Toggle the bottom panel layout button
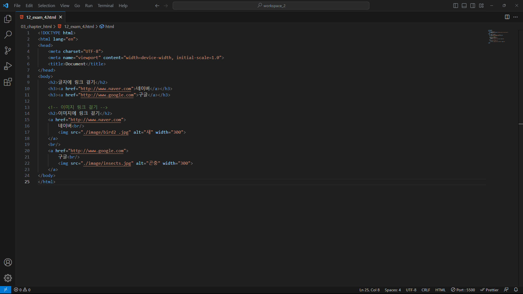 click(464, 5)
